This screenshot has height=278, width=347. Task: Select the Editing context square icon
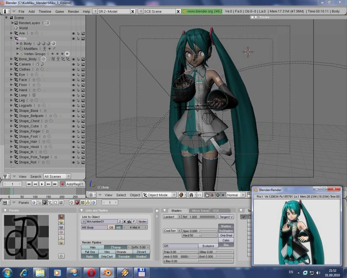[56, 202]
